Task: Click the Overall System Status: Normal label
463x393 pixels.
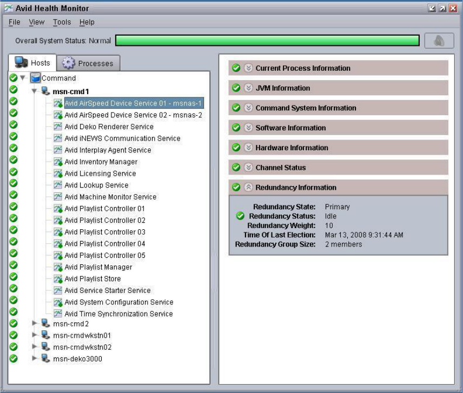Action: coord(63,41)
